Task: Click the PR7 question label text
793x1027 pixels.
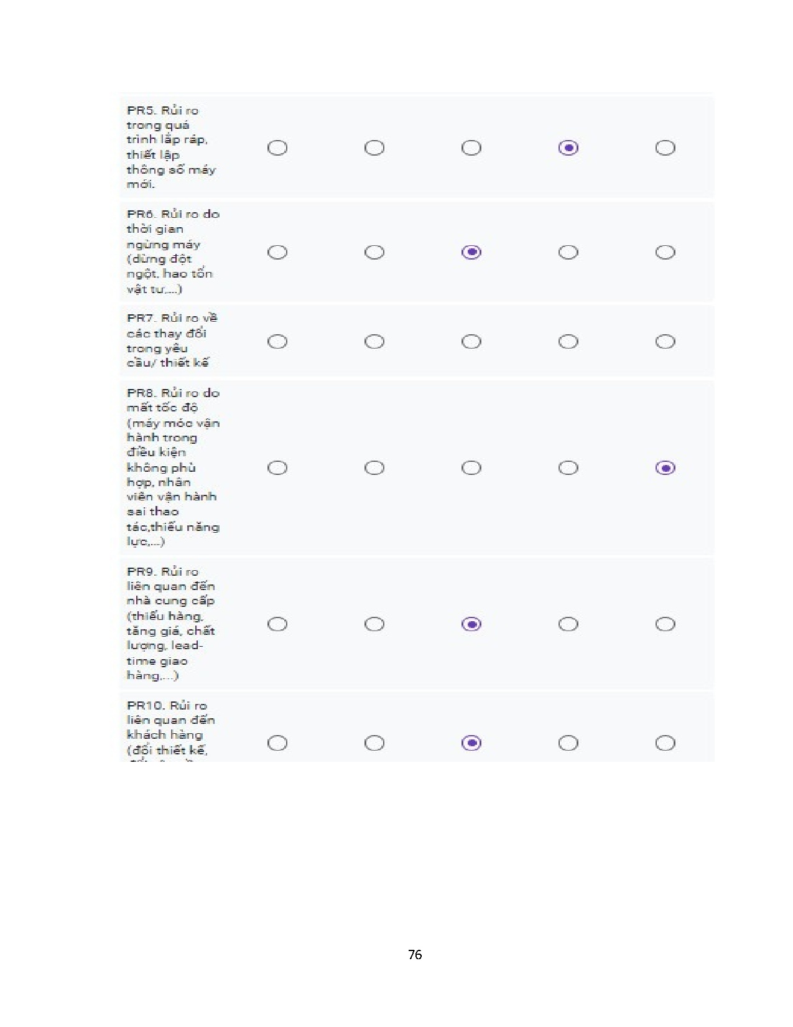Action: click(172, 340)
